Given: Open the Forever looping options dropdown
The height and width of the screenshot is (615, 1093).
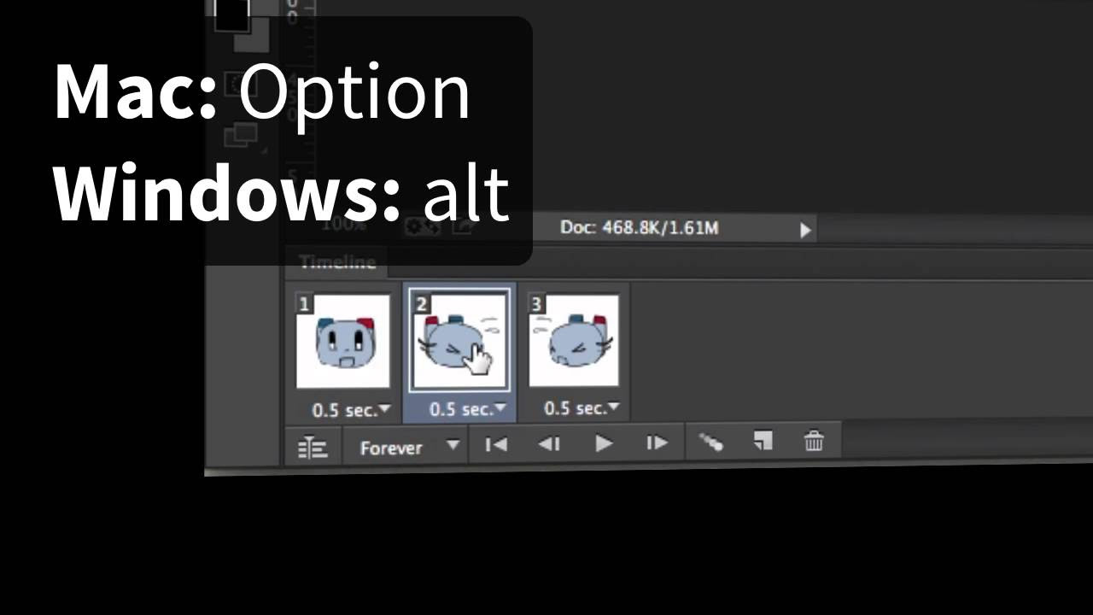Looking at the screenshot, I should click(x=409, y=447).
